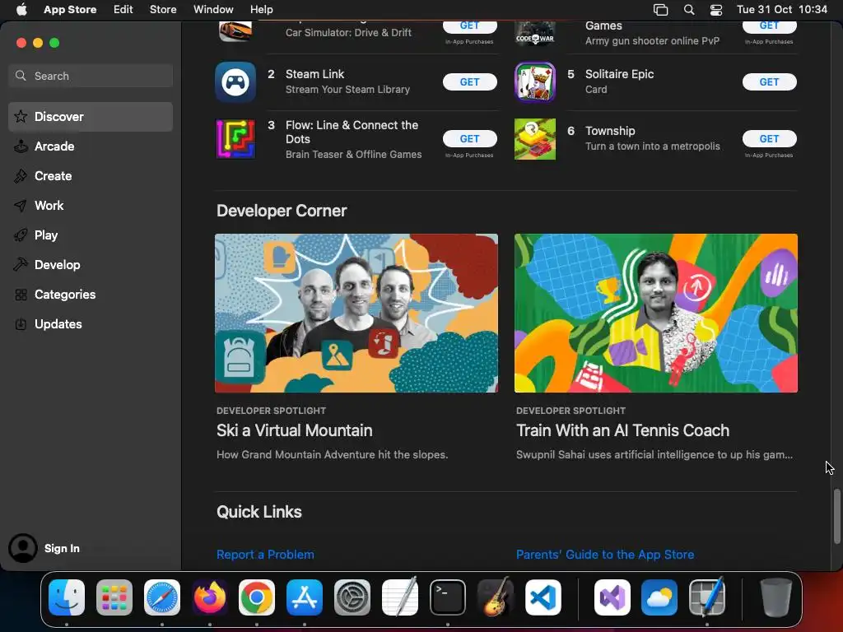Open the Store menu
The image size is (843, 632).
point(163,10)
